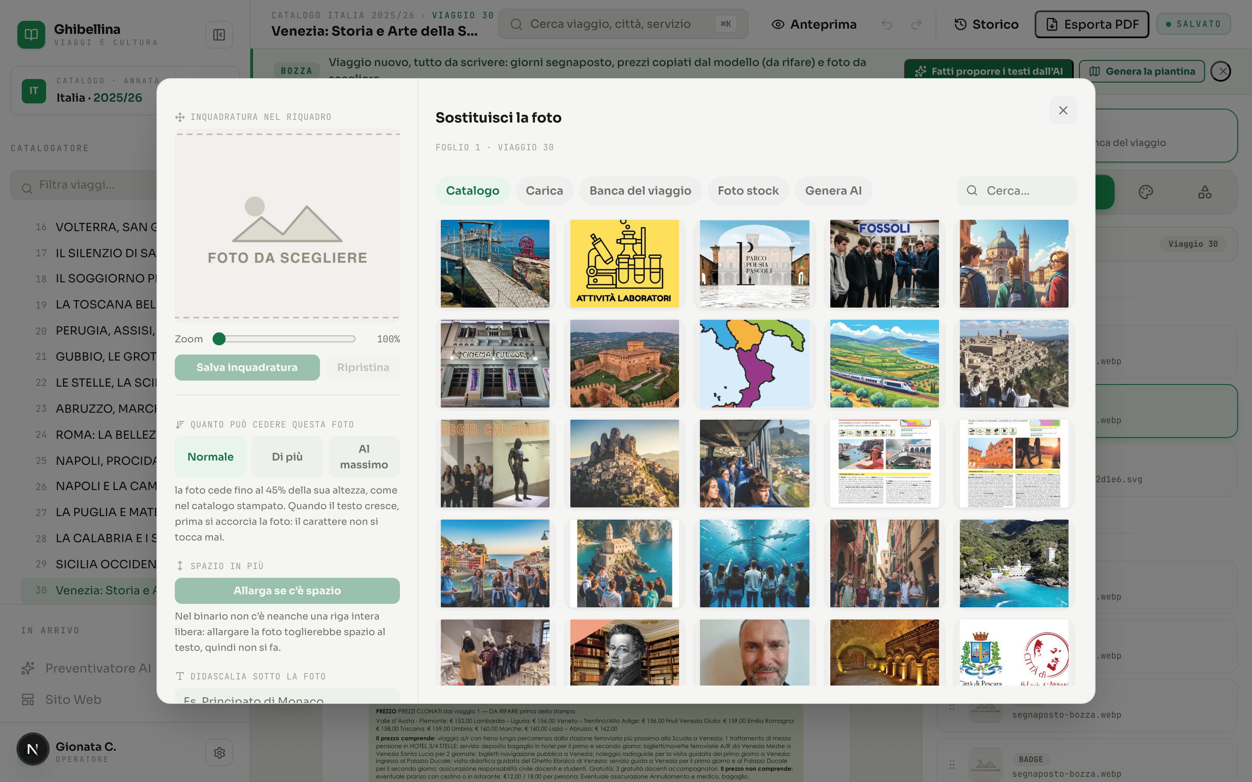Click Salva inquadratura button

pos(247,367)
